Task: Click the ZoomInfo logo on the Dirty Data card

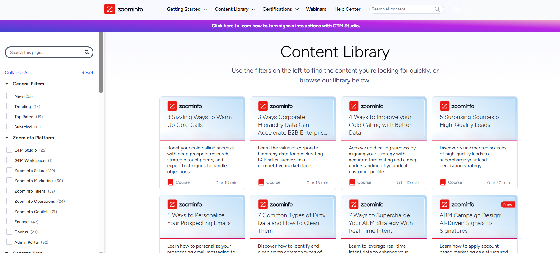Action: tap(275, 204)
